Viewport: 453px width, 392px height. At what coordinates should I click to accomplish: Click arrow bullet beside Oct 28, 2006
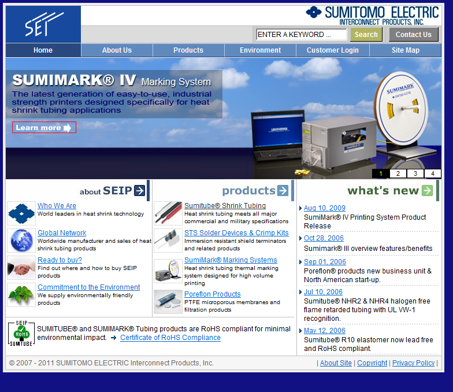(x=300, y=238)
